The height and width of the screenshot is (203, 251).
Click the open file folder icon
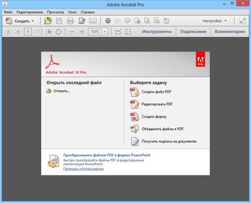(48, 20)
